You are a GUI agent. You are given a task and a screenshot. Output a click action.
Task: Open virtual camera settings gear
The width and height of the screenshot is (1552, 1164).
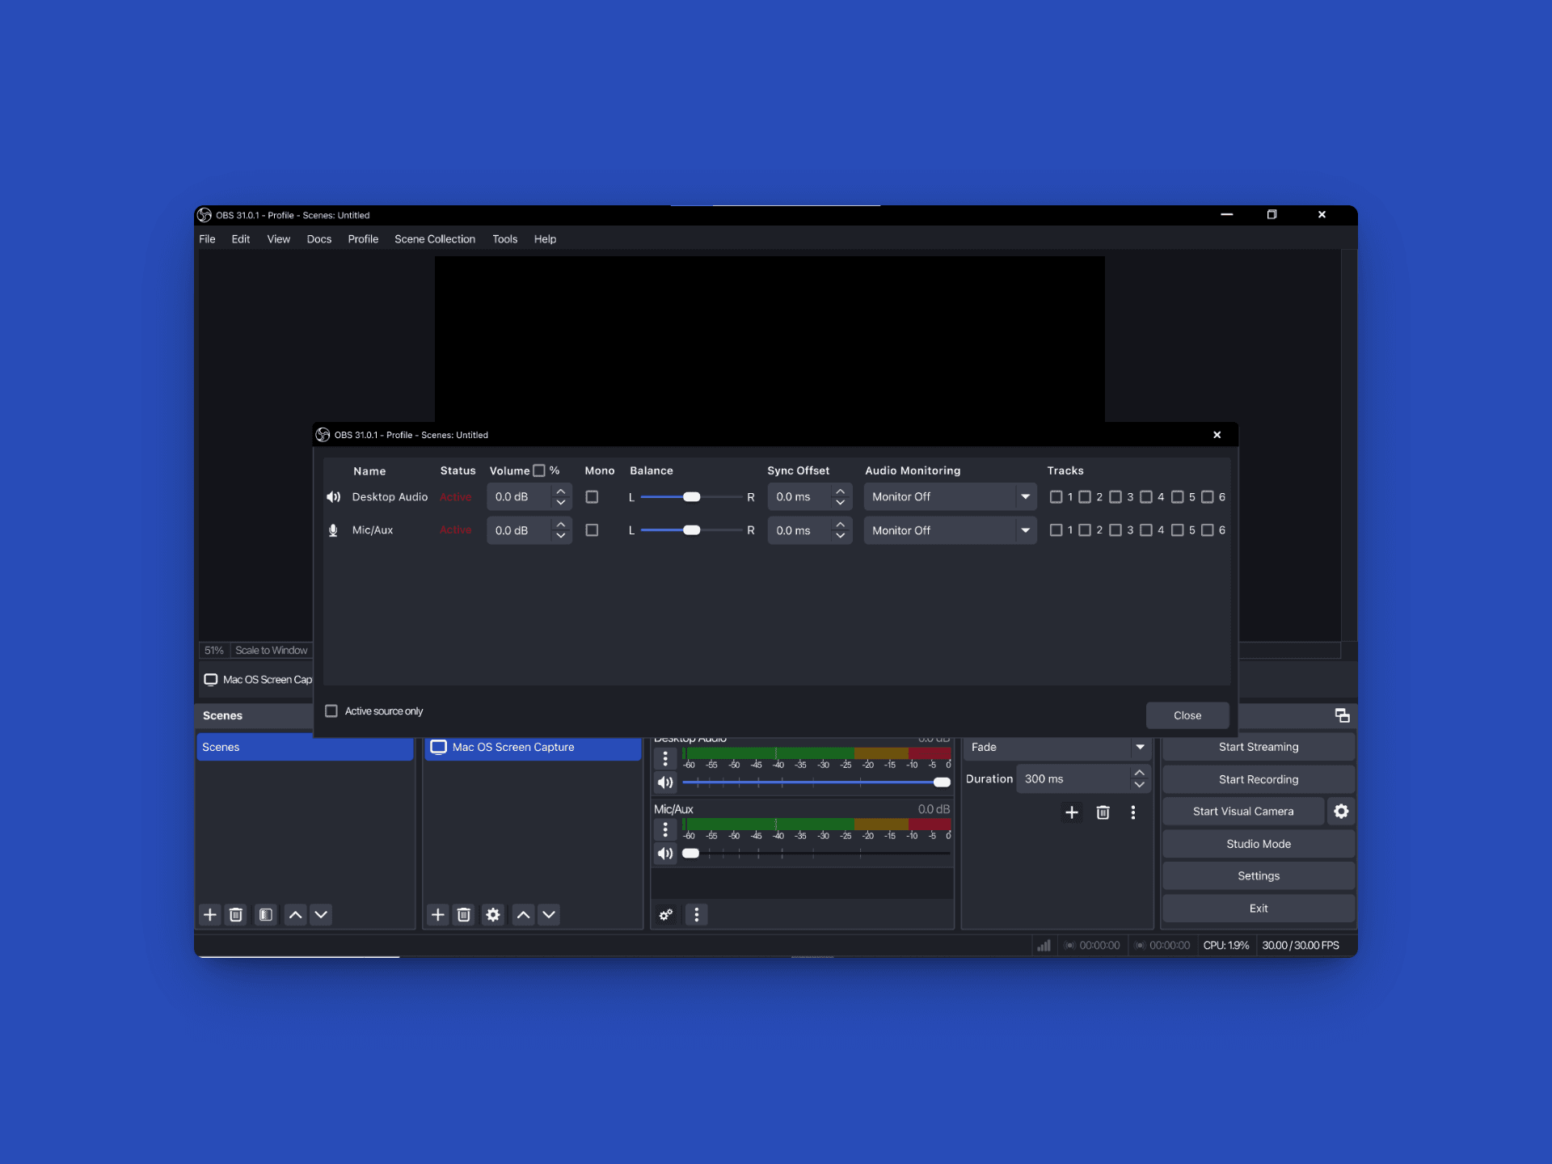click(x=1340, y=811)
